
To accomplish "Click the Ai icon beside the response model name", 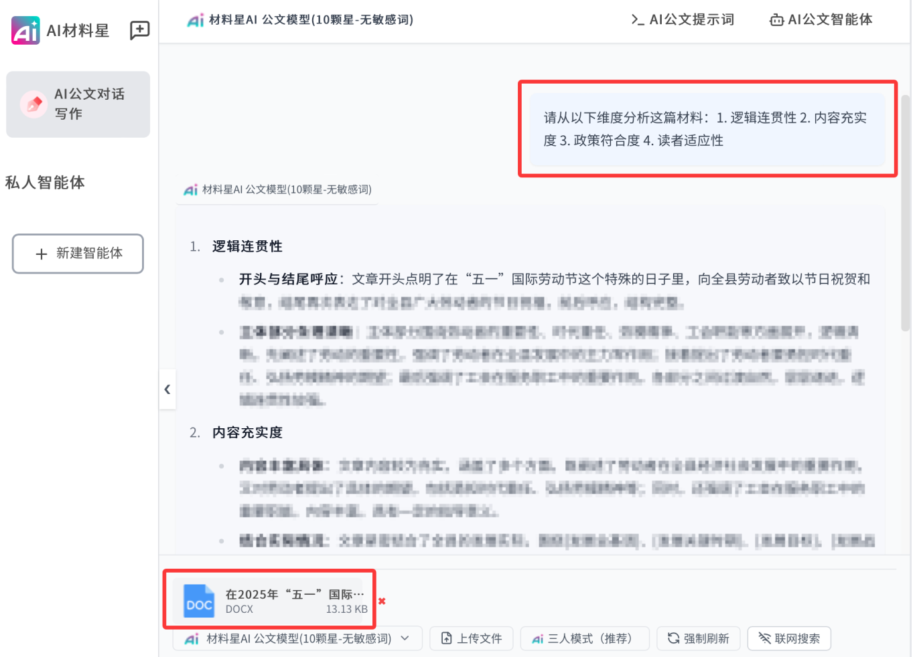I will pyautogui.click(x=191, y=190).
